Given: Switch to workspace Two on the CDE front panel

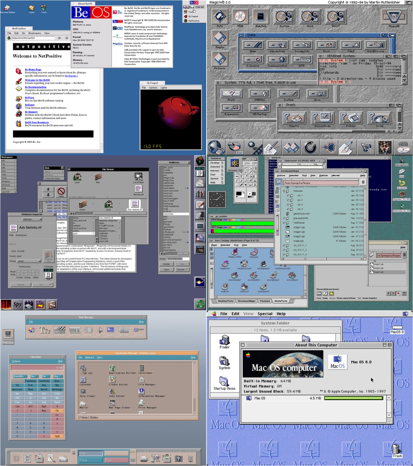Looking at the screenshot, I should 117,454.
